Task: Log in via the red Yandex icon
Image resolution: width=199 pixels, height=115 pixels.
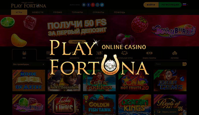Action: [93, 5]
